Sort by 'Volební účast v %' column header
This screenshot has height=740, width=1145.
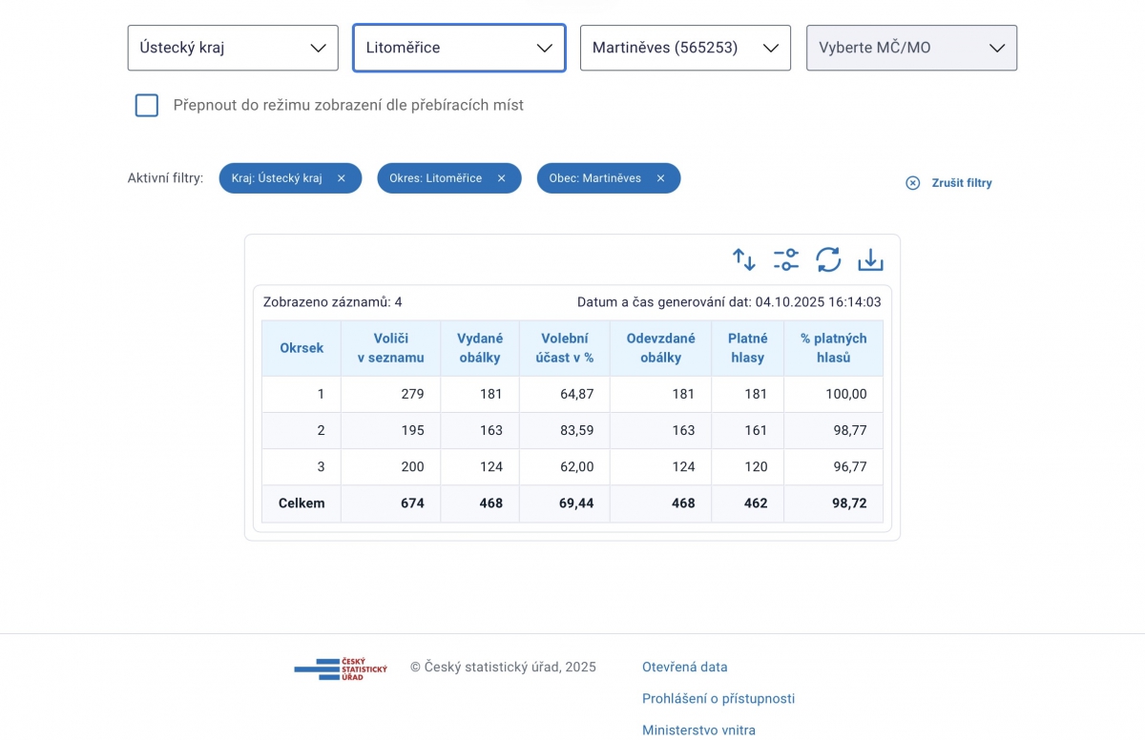(565, 348)
